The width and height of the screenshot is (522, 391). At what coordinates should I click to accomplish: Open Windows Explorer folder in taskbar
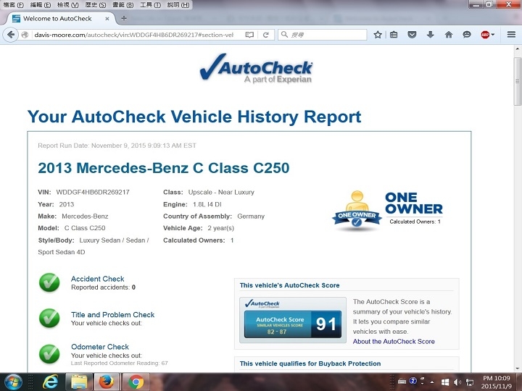78,382
